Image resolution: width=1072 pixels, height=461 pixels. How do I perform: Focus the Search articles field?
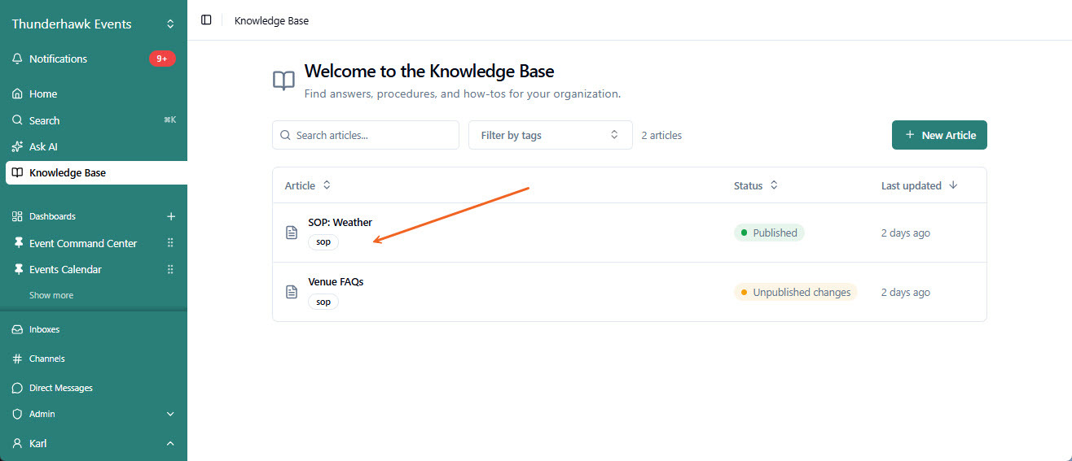point(366,135)
